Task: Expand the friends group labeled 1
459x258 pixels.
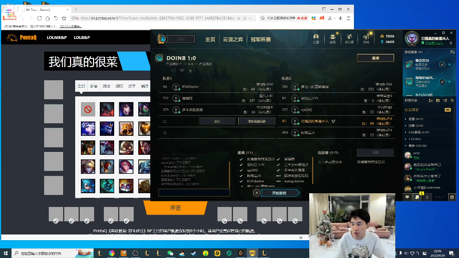Action: (428, 139)
